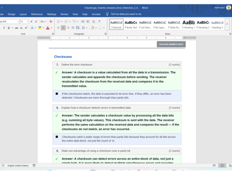Open the Layout tab
Viewport: 232px width, 174px height.
[23, 14]
